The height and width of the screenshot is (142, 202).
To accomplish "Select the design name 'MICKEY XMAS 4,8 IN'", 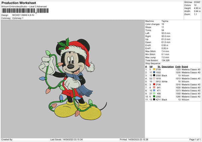I will pos(23,15).
